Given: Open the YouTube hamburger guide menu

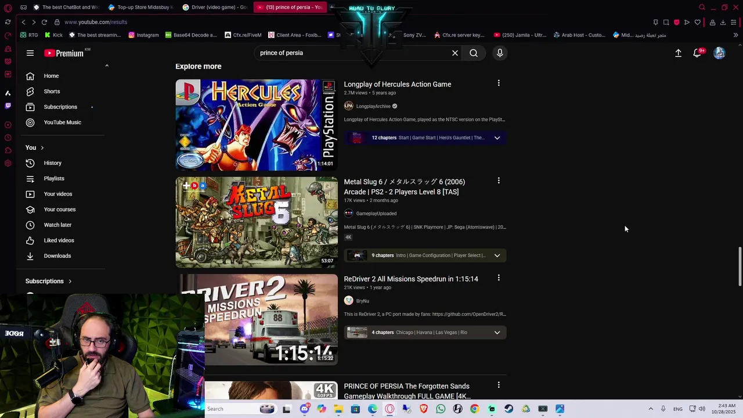Looking at the screenshot, I should (30, 53).
